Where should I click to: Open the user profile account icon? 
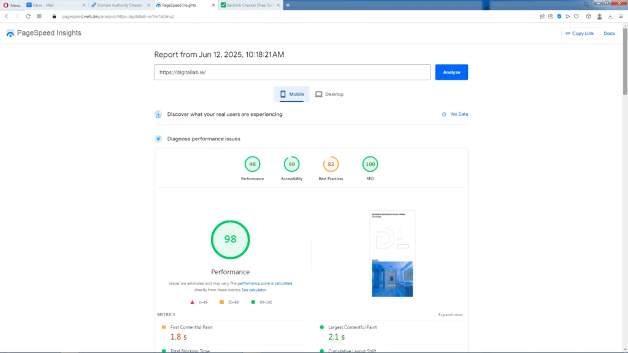click(600, 17)
